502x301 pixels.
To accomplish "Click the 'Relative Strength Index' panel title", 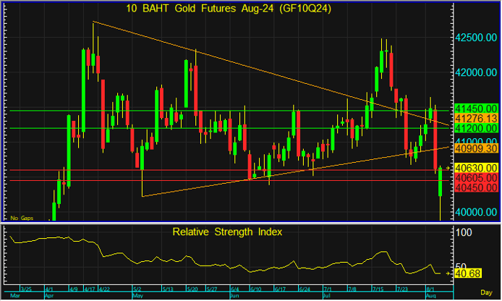I will pos(227,232).
